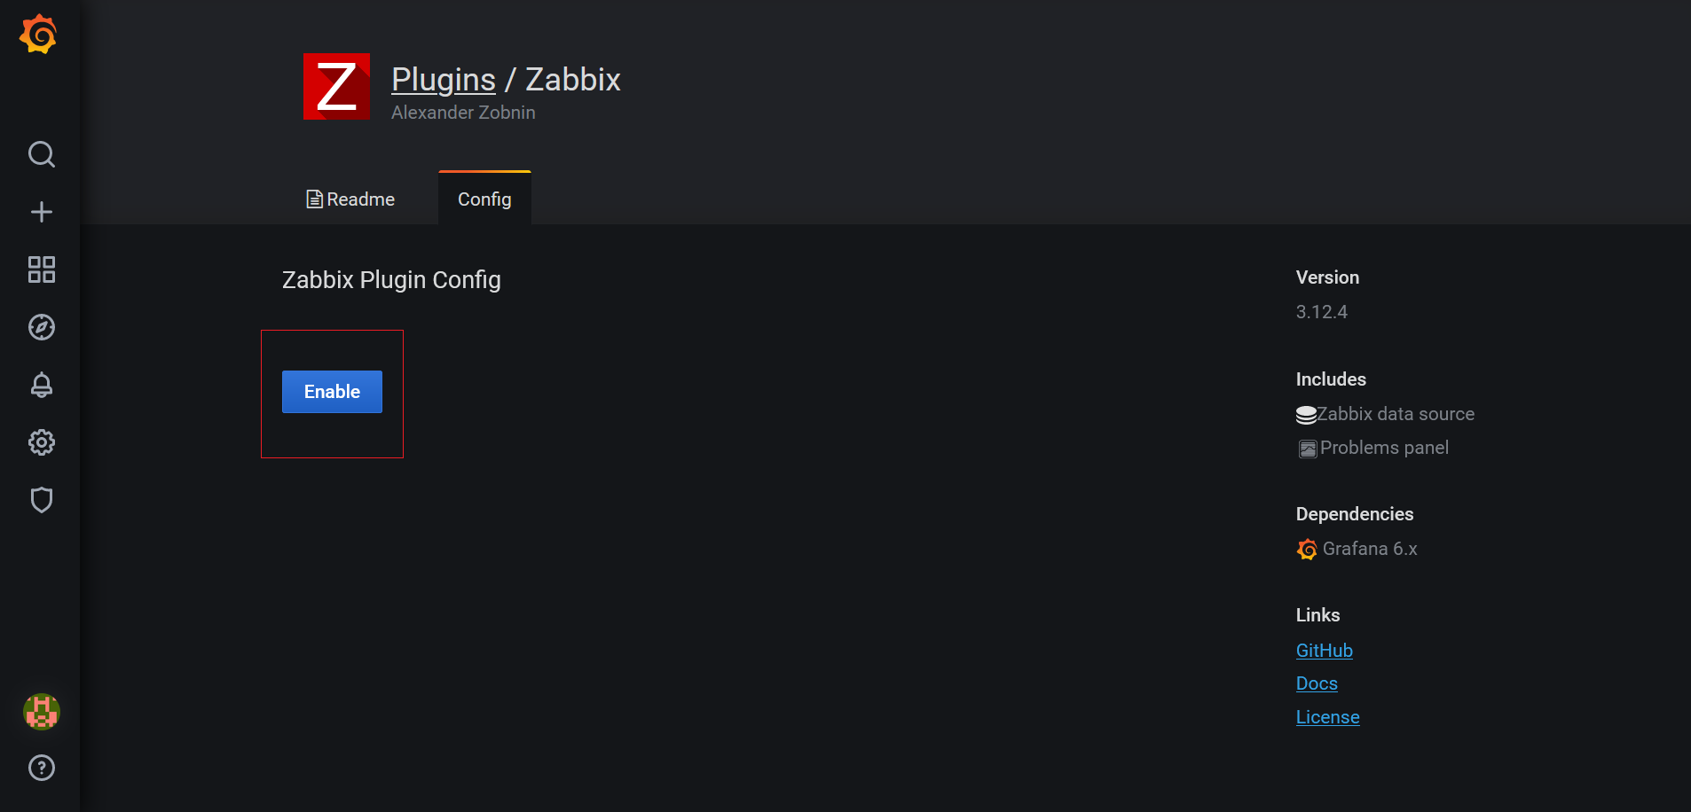Screen dimensions: 1691x812
Task: Open the Search sidebar icon
Action: (x=41, y=153)
